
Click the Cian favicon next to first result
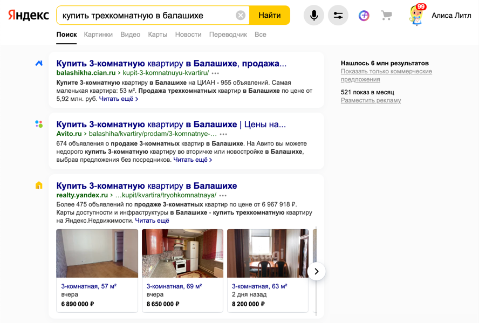click(39, 64)
